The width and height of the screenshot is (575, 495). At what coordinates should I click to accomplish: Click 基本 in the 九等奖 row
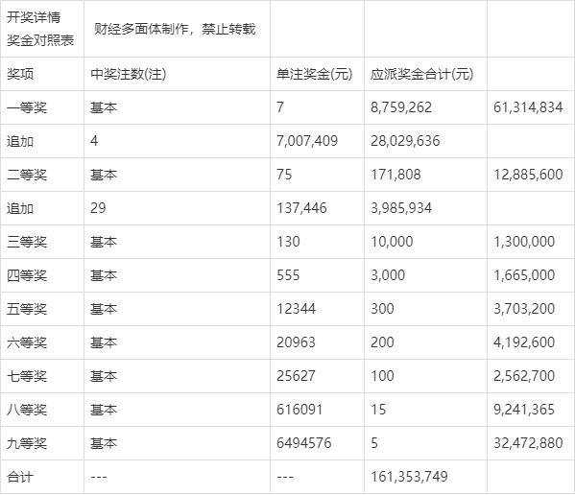click(104, 443)
